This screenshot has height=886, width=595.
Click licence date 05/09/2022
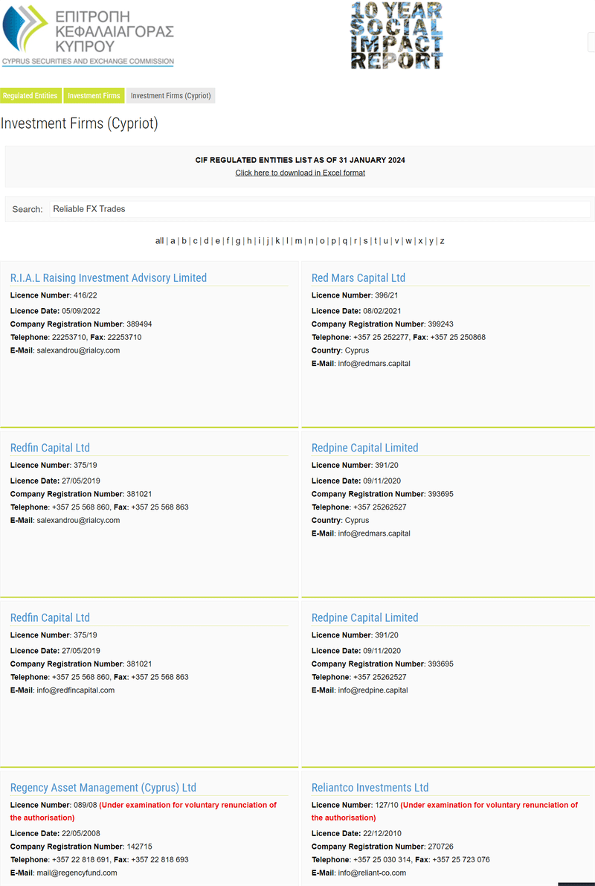coord(81,312)
